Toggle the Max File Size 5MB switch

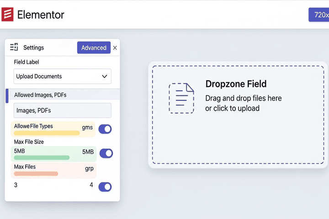(x=106, y=153)
